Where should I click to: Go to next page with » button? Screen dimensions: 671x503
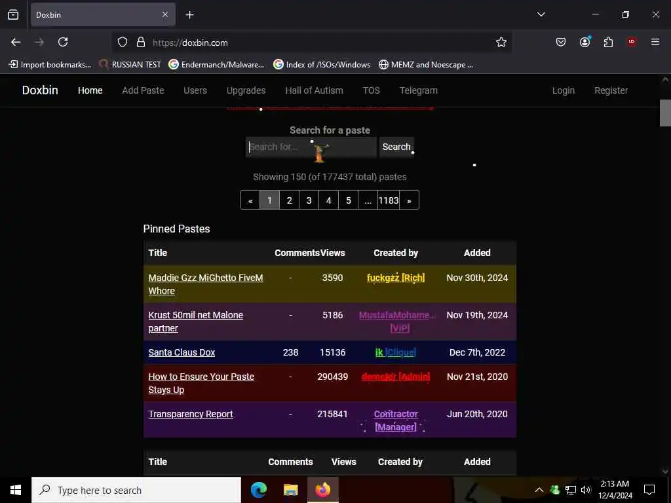[409, 200]
